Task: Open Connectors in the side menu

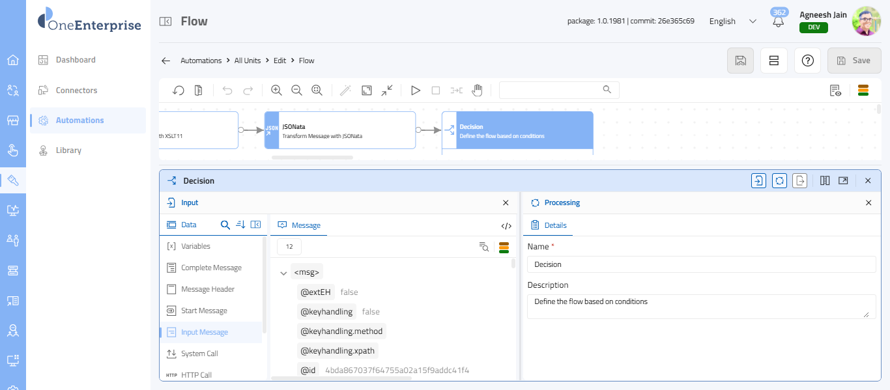Action: tap(76, 91)
